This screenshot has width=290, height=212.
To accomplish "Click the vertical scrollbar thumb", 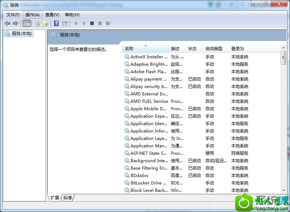I will pos(283,58).
